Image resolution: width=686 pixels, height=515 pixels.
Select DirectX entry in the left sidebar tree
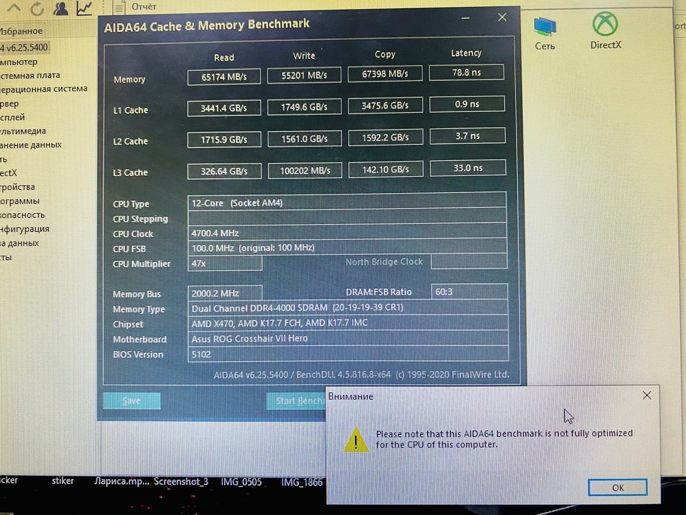9,173
